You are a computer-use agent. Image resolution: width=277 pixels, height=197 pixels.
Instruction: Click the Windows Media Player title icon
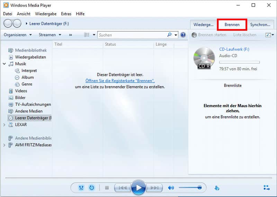pyautogui.click(x=6, y=5)
